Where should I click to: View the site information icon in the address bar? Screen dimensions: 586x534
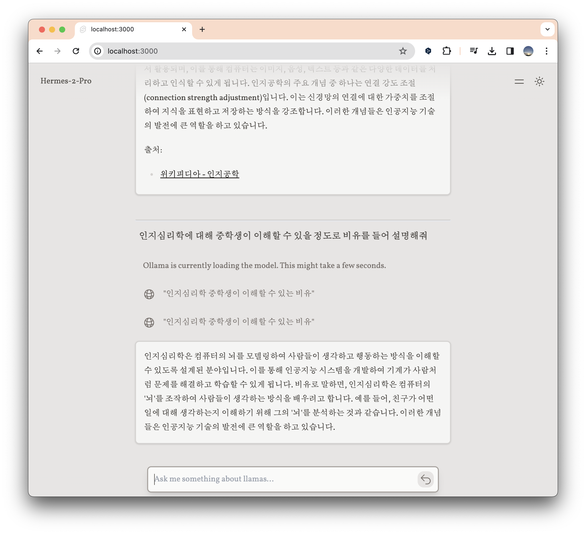pyautogui.click(x=98, y=51)
